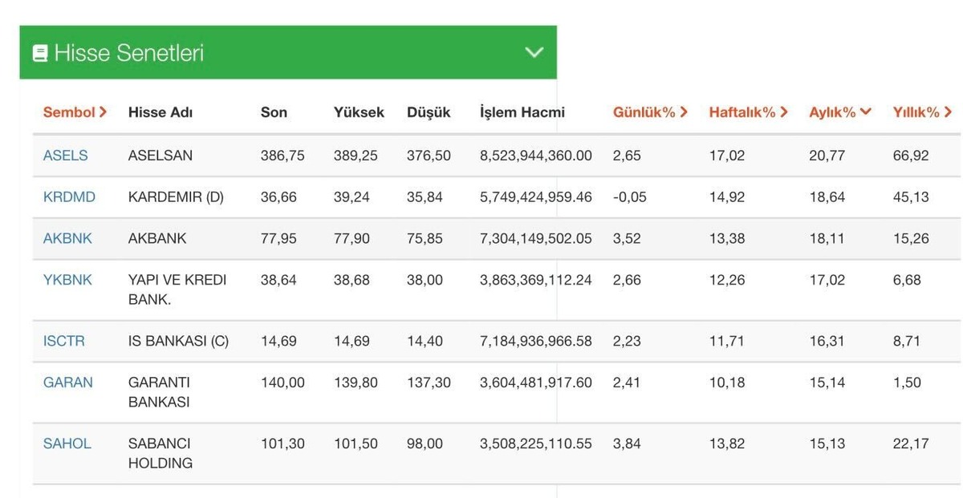Click GARAN weekly change 10,18
Screen dimensions: 963x498
point(727,383)
